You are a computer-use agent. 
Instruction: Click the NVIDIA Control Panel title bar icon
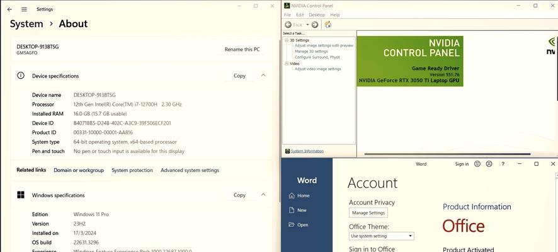(287, 5)
